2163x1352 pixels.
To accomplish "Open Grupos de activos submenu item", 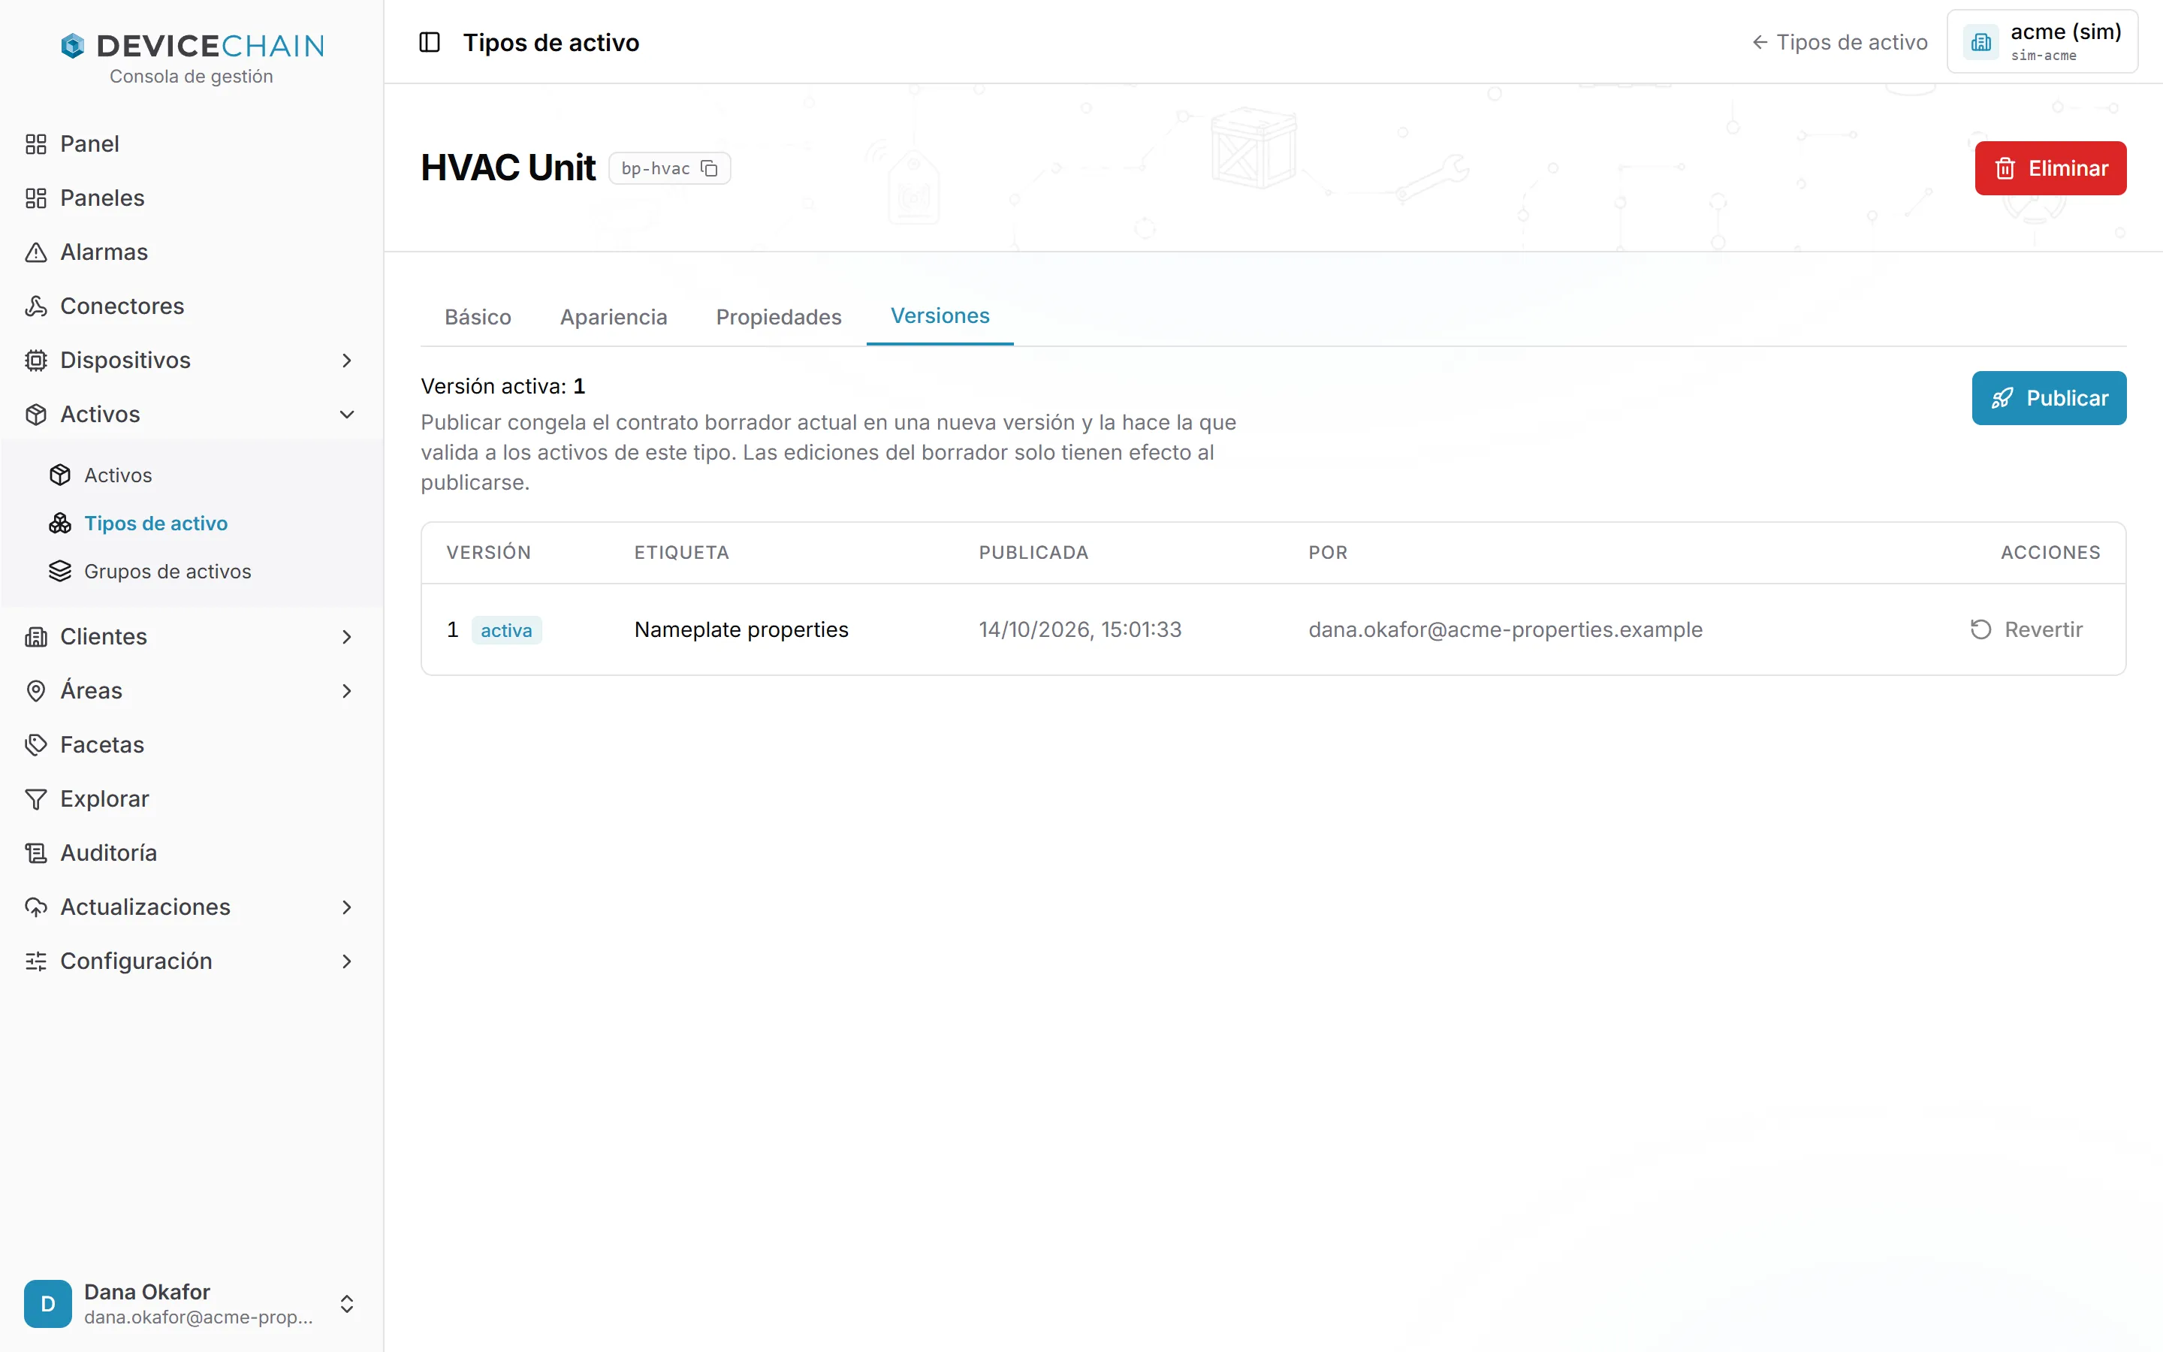I will click(204, 572).
